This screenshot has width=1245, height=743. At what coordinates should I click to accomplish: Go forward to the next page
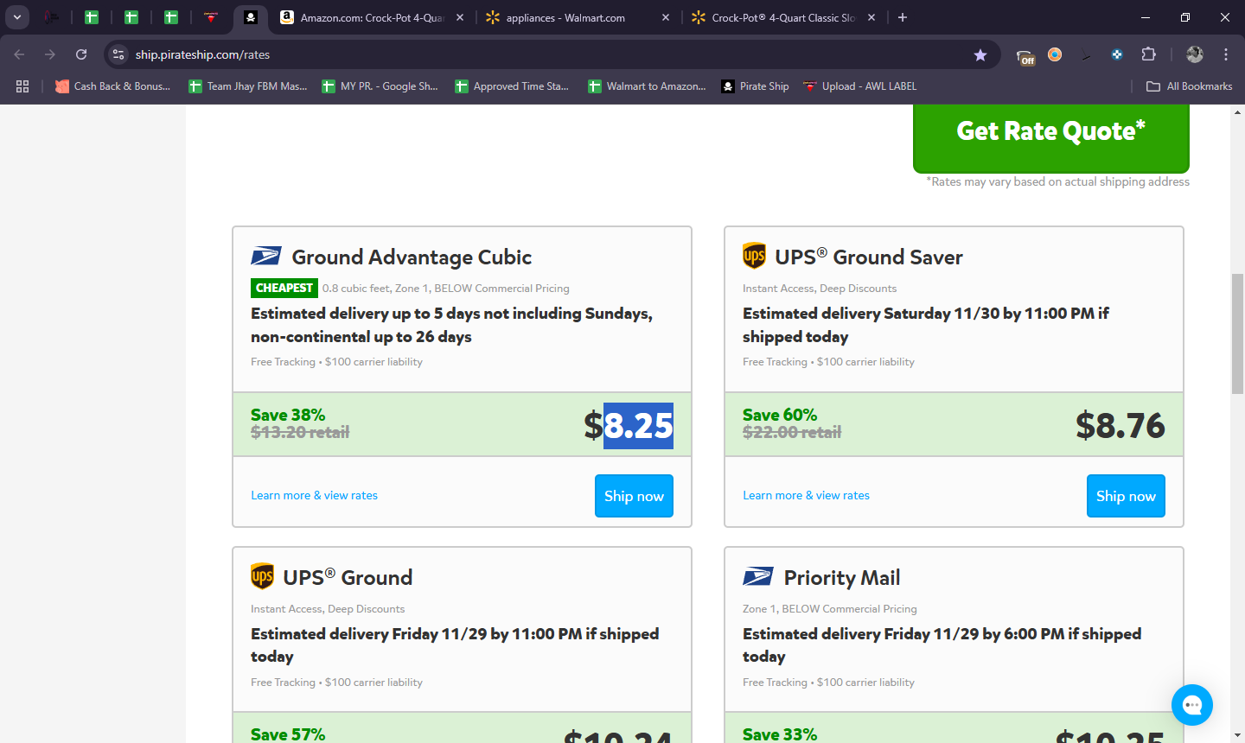tap(50, 54)
